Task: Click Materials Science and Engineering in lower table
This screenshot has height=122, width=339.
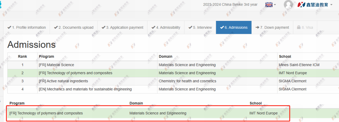Action: (158, 113)
